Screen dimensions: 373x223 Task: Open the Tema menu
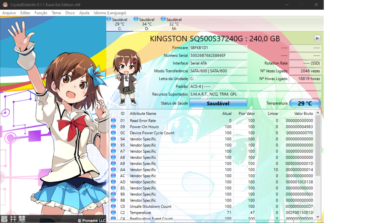pos(56,13)
